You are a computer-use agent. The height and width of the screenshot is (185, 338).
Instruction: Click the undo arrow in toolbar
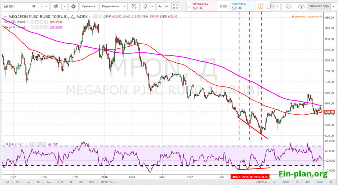[160, 6]
